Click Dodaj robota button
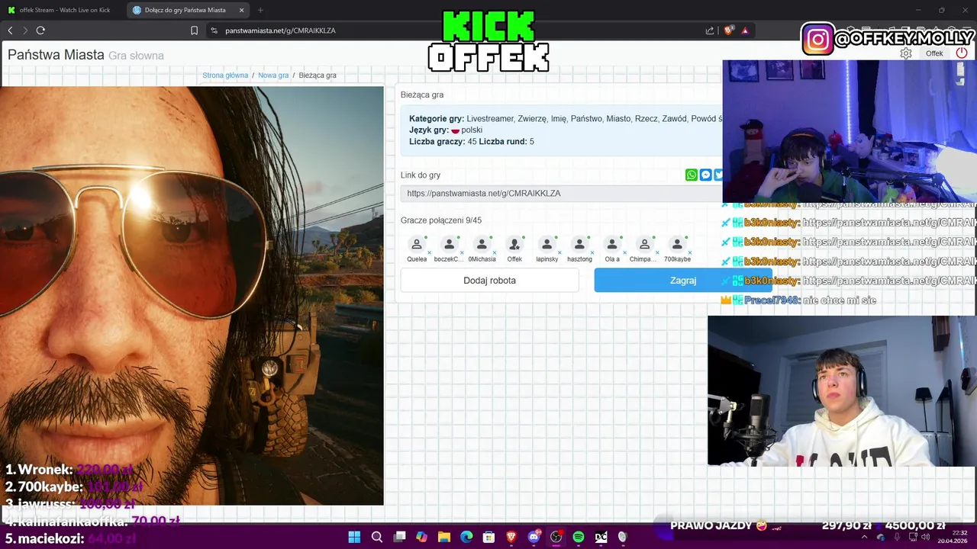977x549 pixels. click(x=490, y=281)
